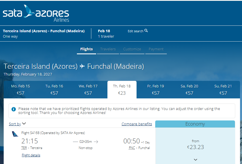Click the Non-stop label
Viewport: 242px width, 164px height.
(85, 148)
